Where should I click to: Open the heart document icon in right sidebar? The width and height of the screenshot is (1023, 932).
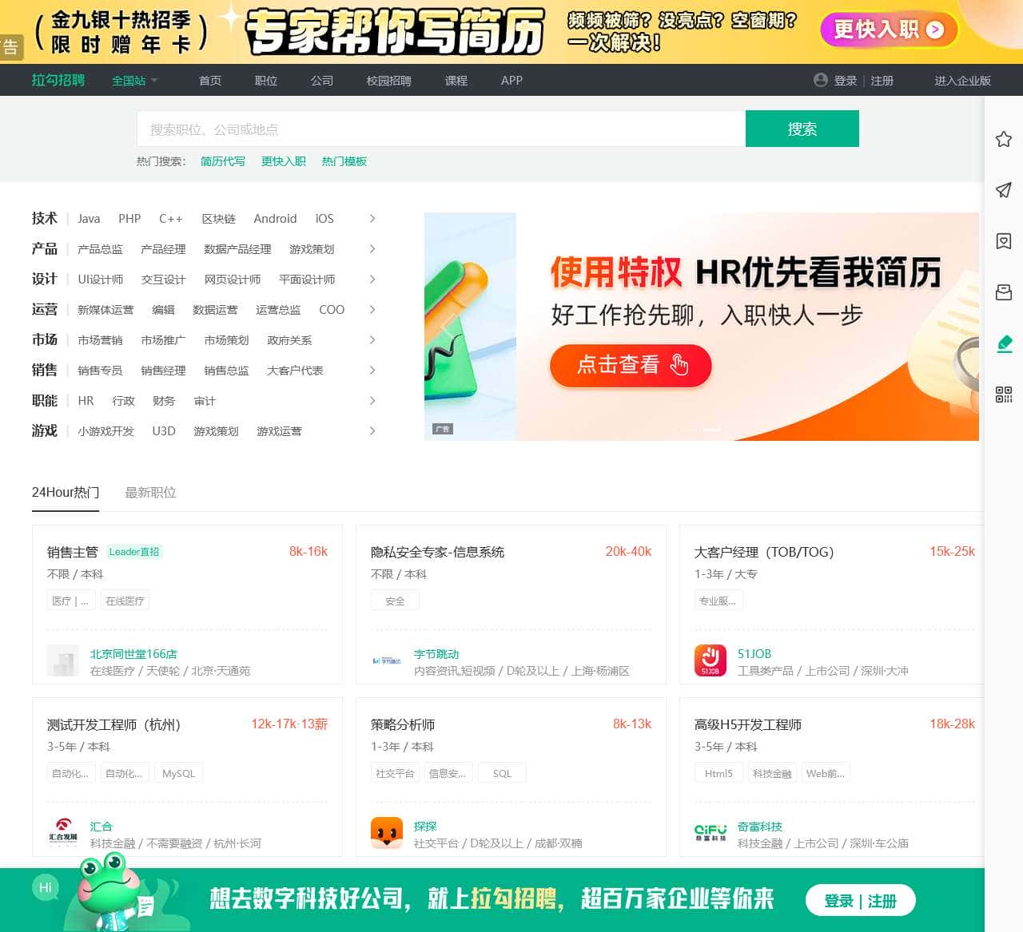1004,241
